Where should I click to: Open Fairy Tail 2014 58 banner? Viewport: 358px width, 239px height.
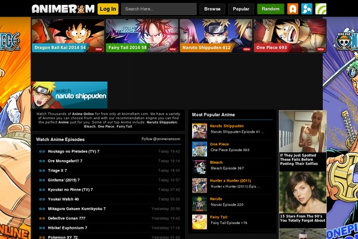click(x=142, y=36)
